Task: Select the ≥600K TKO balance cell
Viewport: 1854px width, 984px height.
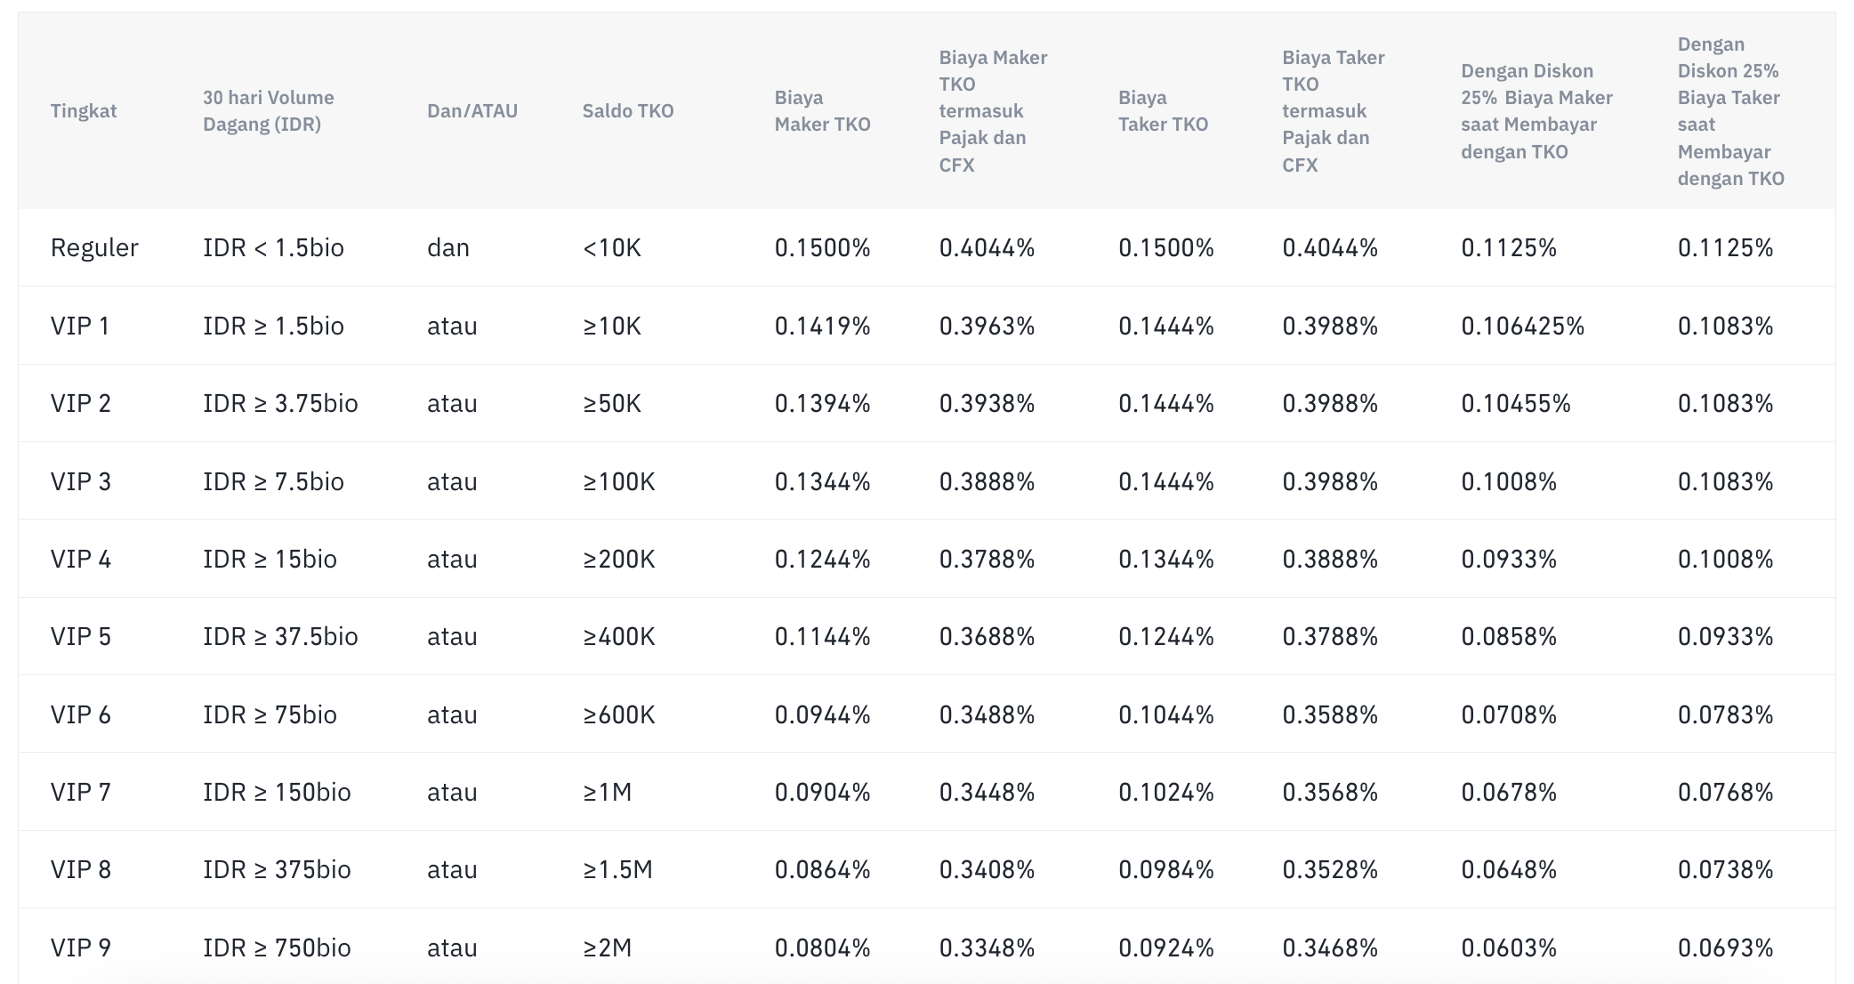Action: click(x=619, y=714)
